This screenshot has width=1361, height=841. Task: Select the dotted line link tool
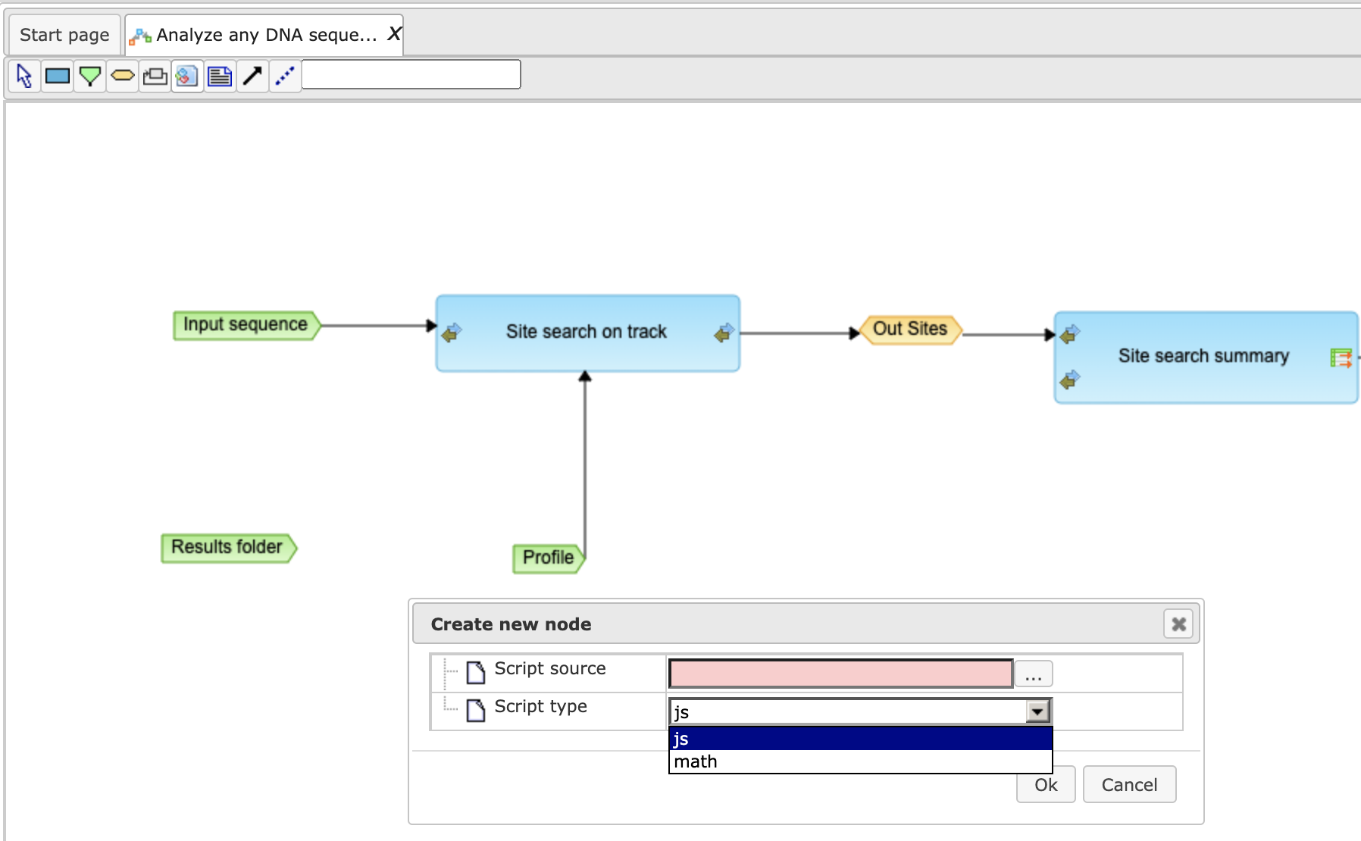pyautogui.click(x=285, y=76)
